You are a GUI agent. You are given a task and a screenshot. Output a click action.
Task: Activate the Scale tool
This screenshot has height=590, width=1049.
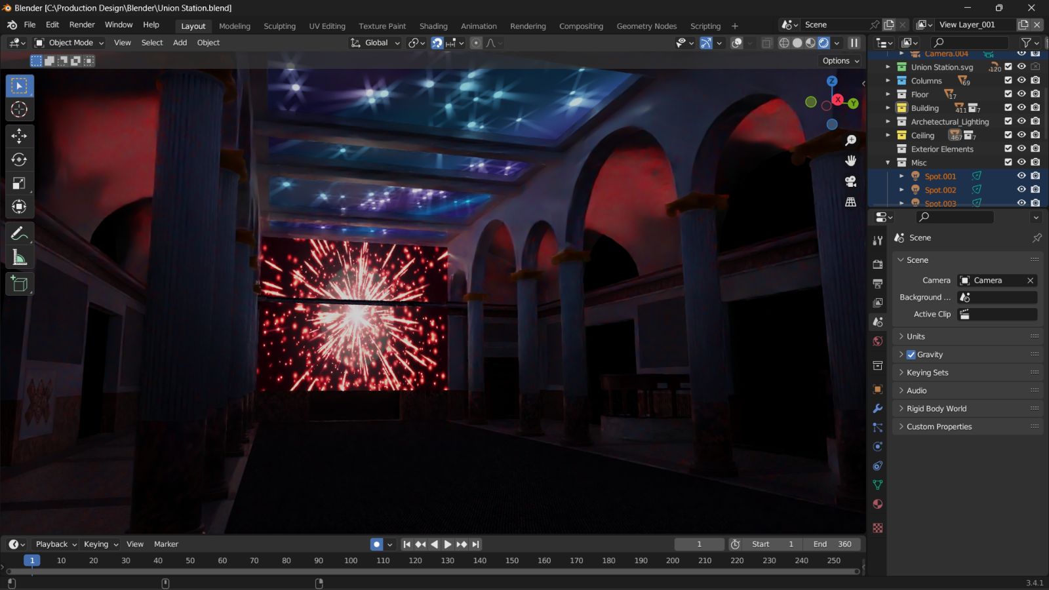pos(19,184)
